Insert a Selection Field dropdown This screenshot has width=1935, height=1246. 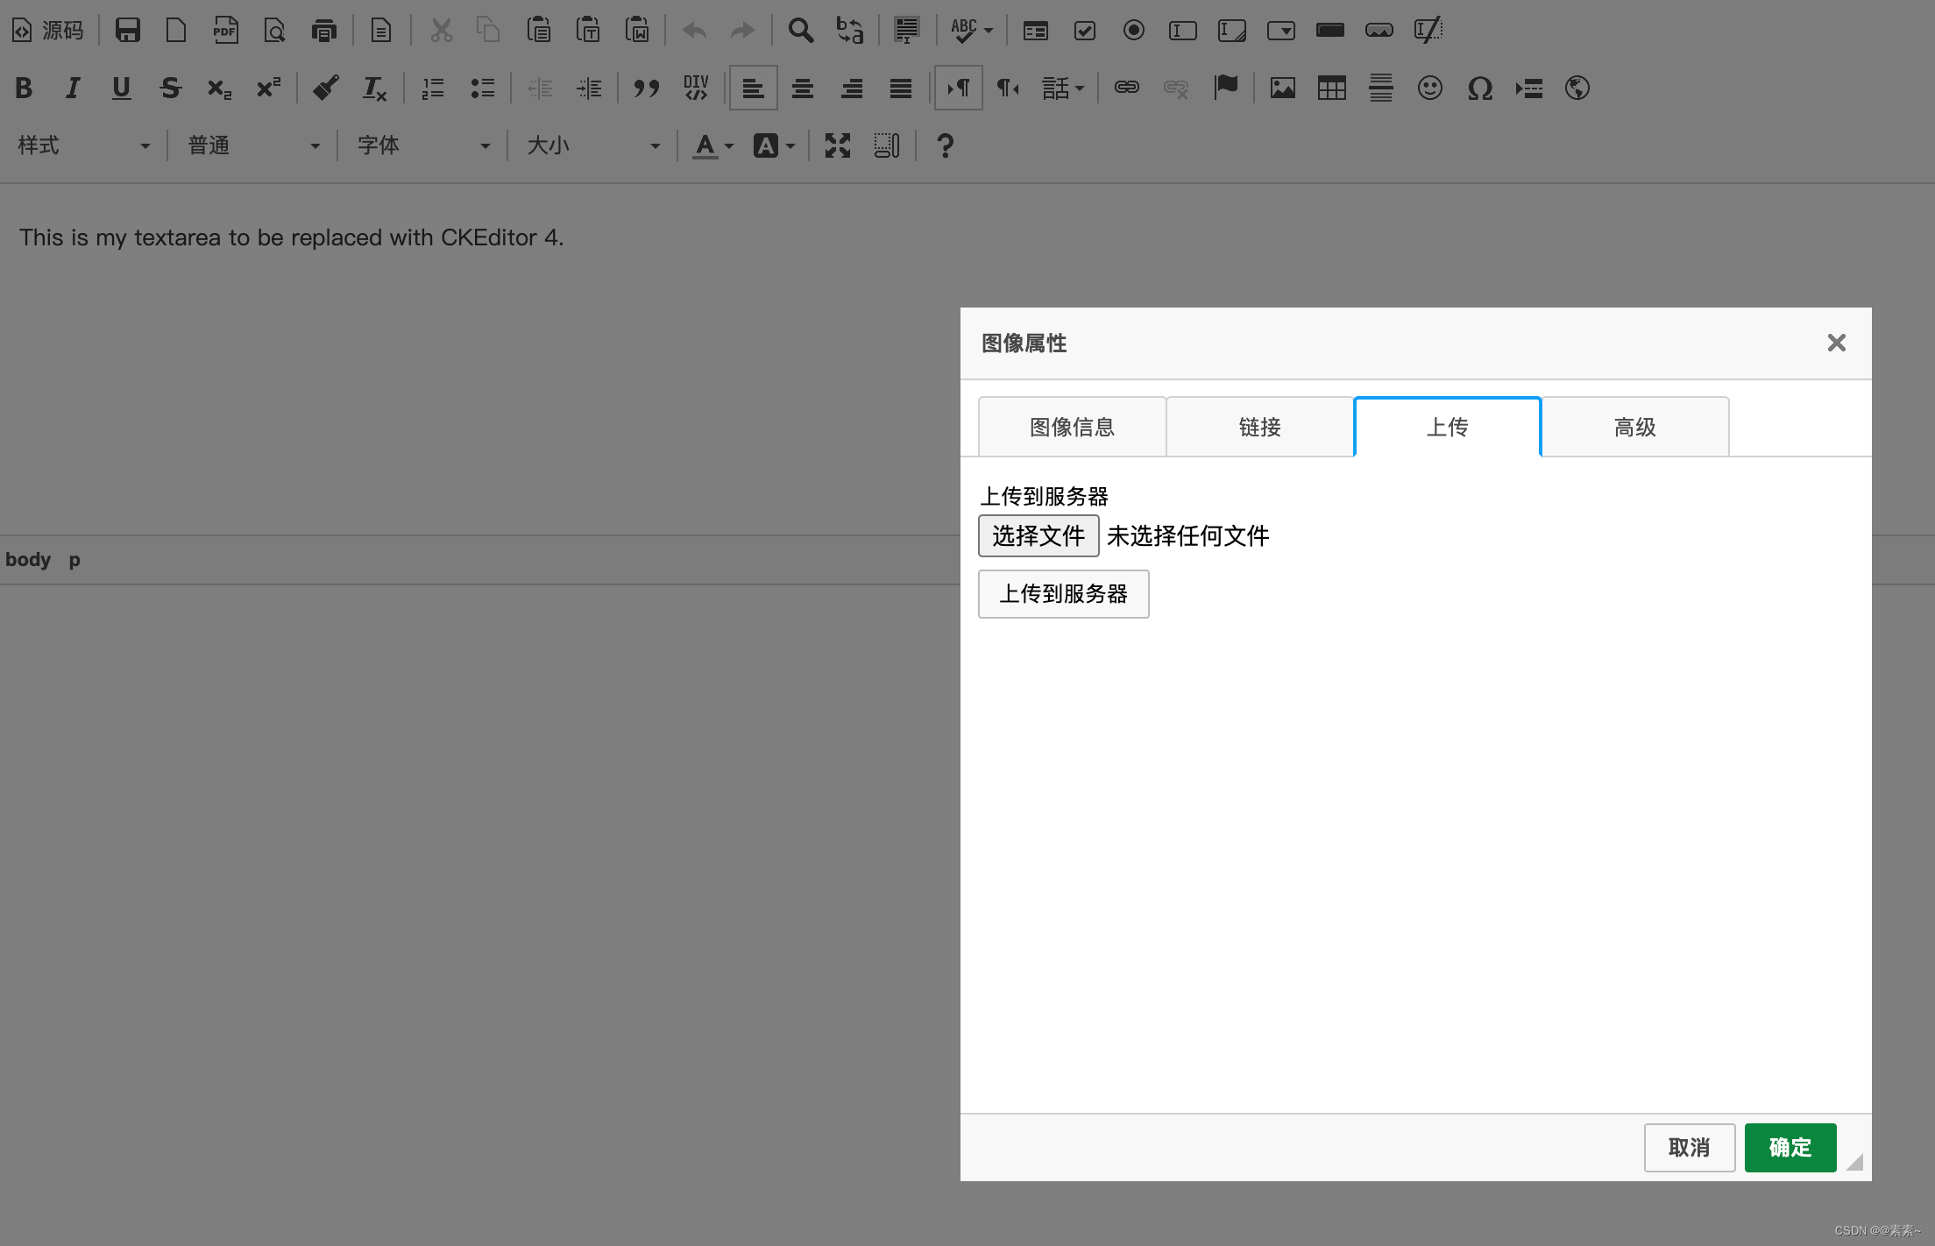coord(1281,31)
